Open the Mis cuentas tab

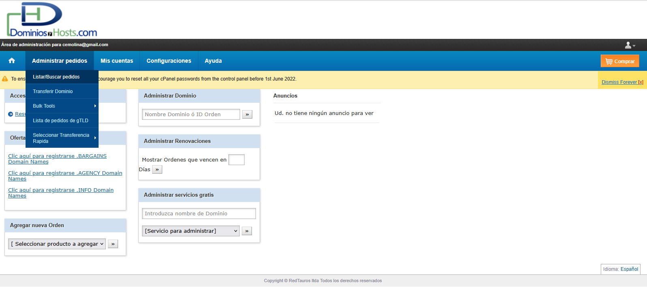pos(117,61)
